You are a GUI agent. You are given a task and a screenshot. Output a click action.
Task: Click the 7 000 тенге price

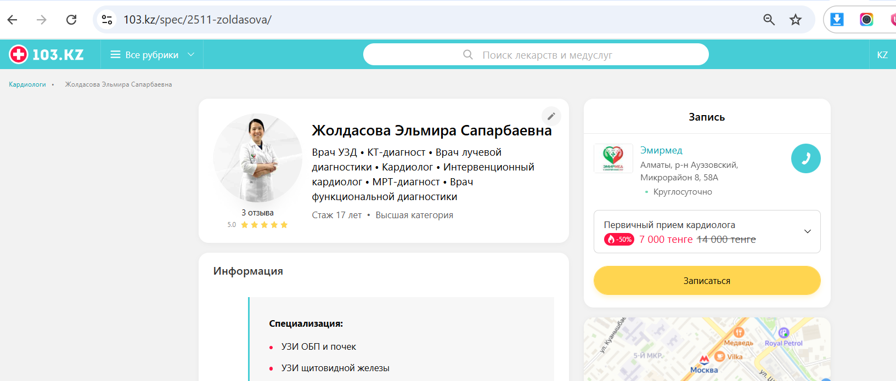click(x=666, y=240)
